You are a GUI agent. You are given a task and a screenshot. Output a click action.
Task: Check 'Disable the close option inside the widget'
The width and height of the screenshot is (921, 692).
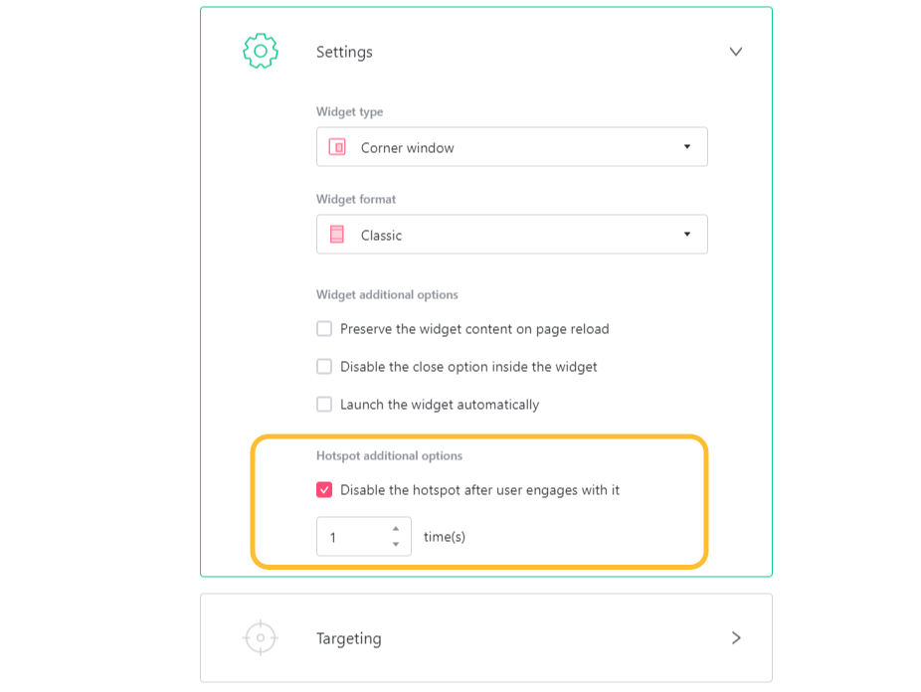click(x=323, y=366)
